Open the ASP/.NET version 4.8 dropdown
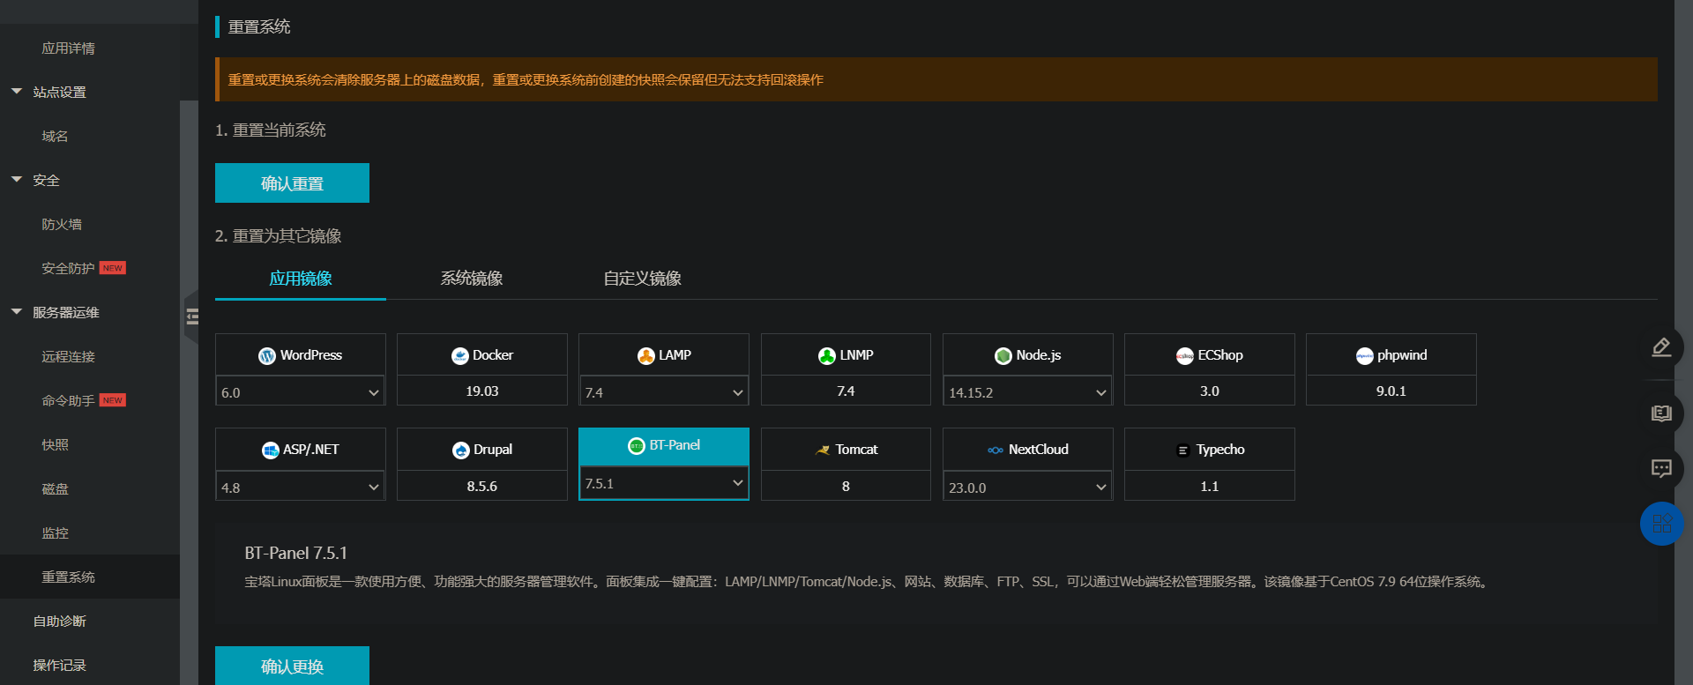The height and width of the screenshot is (685, 1693). click(x=301, y=488)
